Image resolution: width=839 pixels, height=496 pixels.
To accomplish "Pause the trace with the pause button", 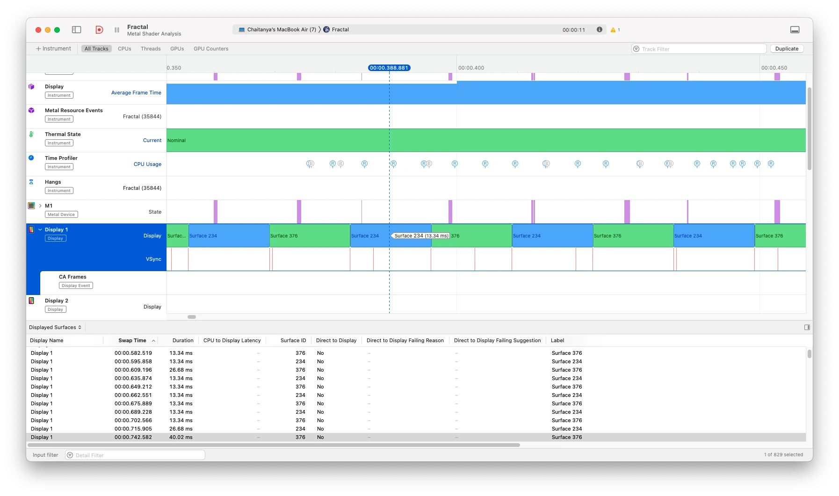I will (117, 29).
